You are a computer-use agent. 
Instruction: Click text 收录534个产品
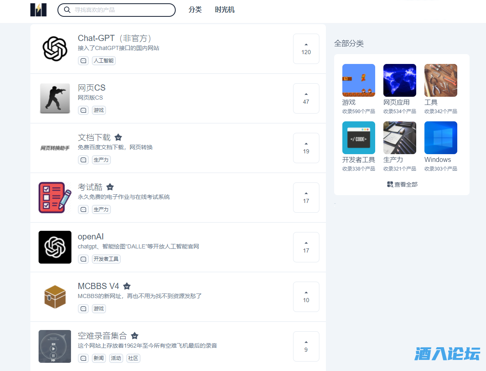coord(400,112)
